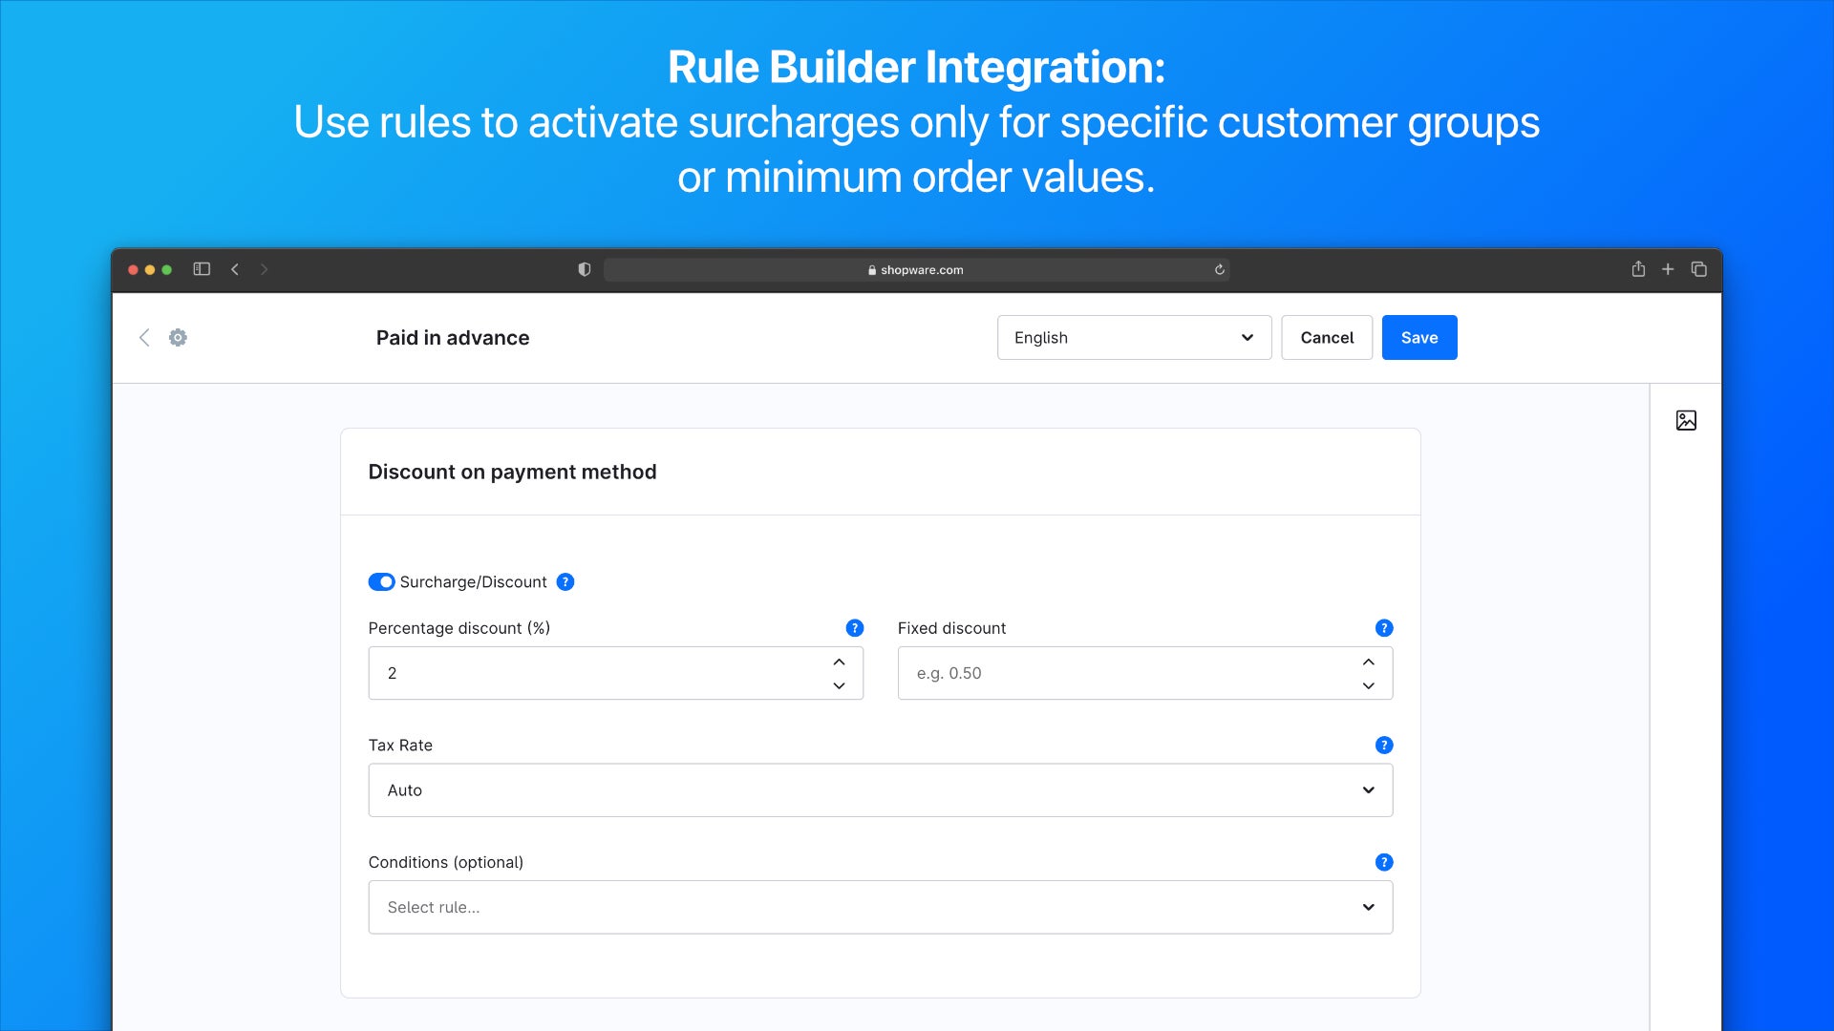1834x1031 pixels.
Task: Increase the percentage discount value
Action: (x=839, y=662)
